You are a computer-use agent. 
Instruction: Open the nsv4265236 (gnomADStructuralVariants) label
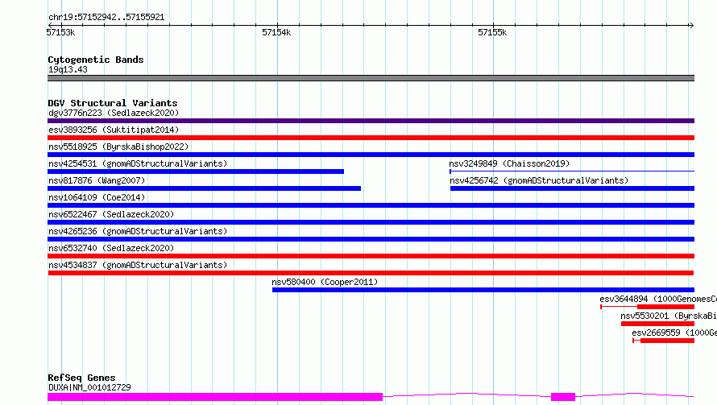[138, 231]
